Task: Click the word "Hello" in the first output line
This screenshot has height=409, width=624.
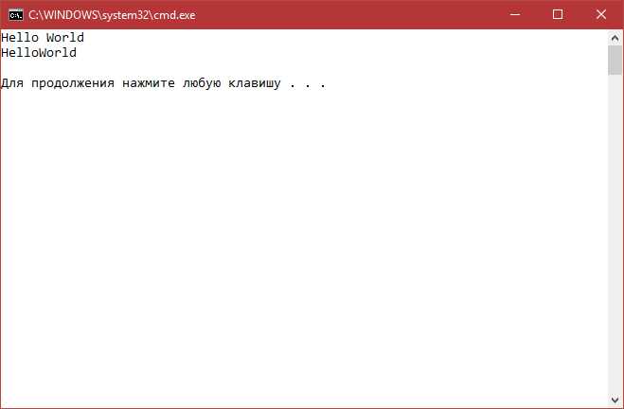Action: click(20, 38)
